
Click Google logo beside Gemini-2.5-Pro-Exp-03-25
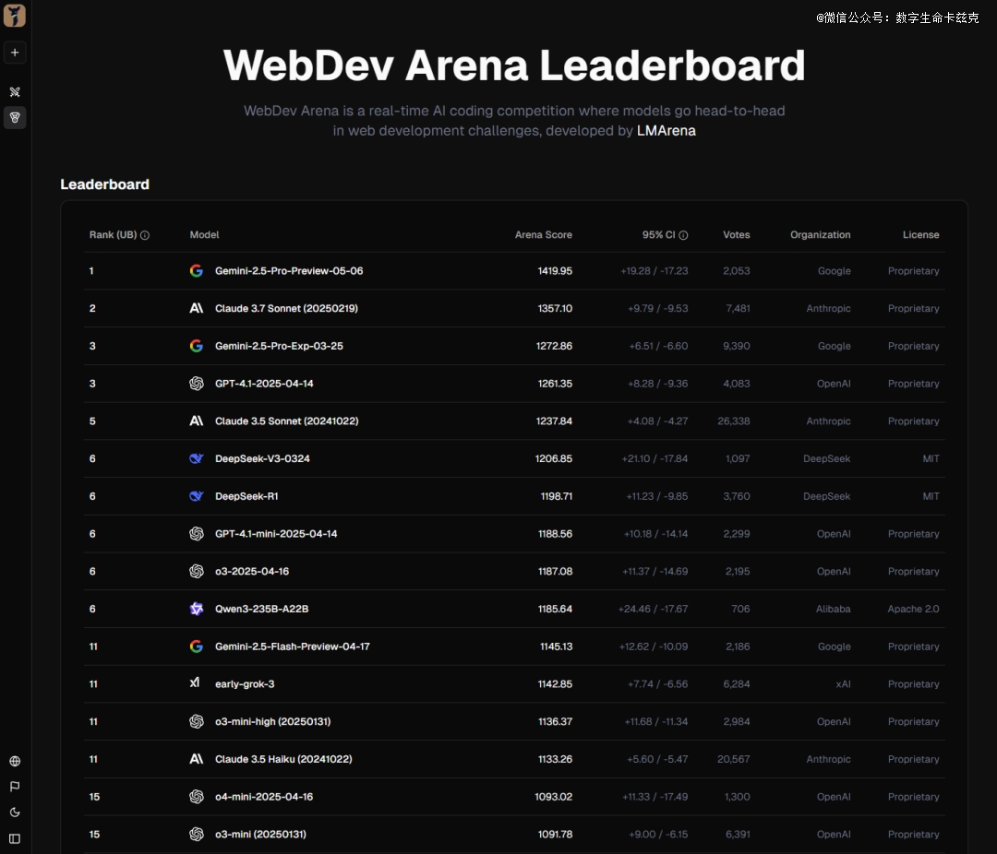197,346
